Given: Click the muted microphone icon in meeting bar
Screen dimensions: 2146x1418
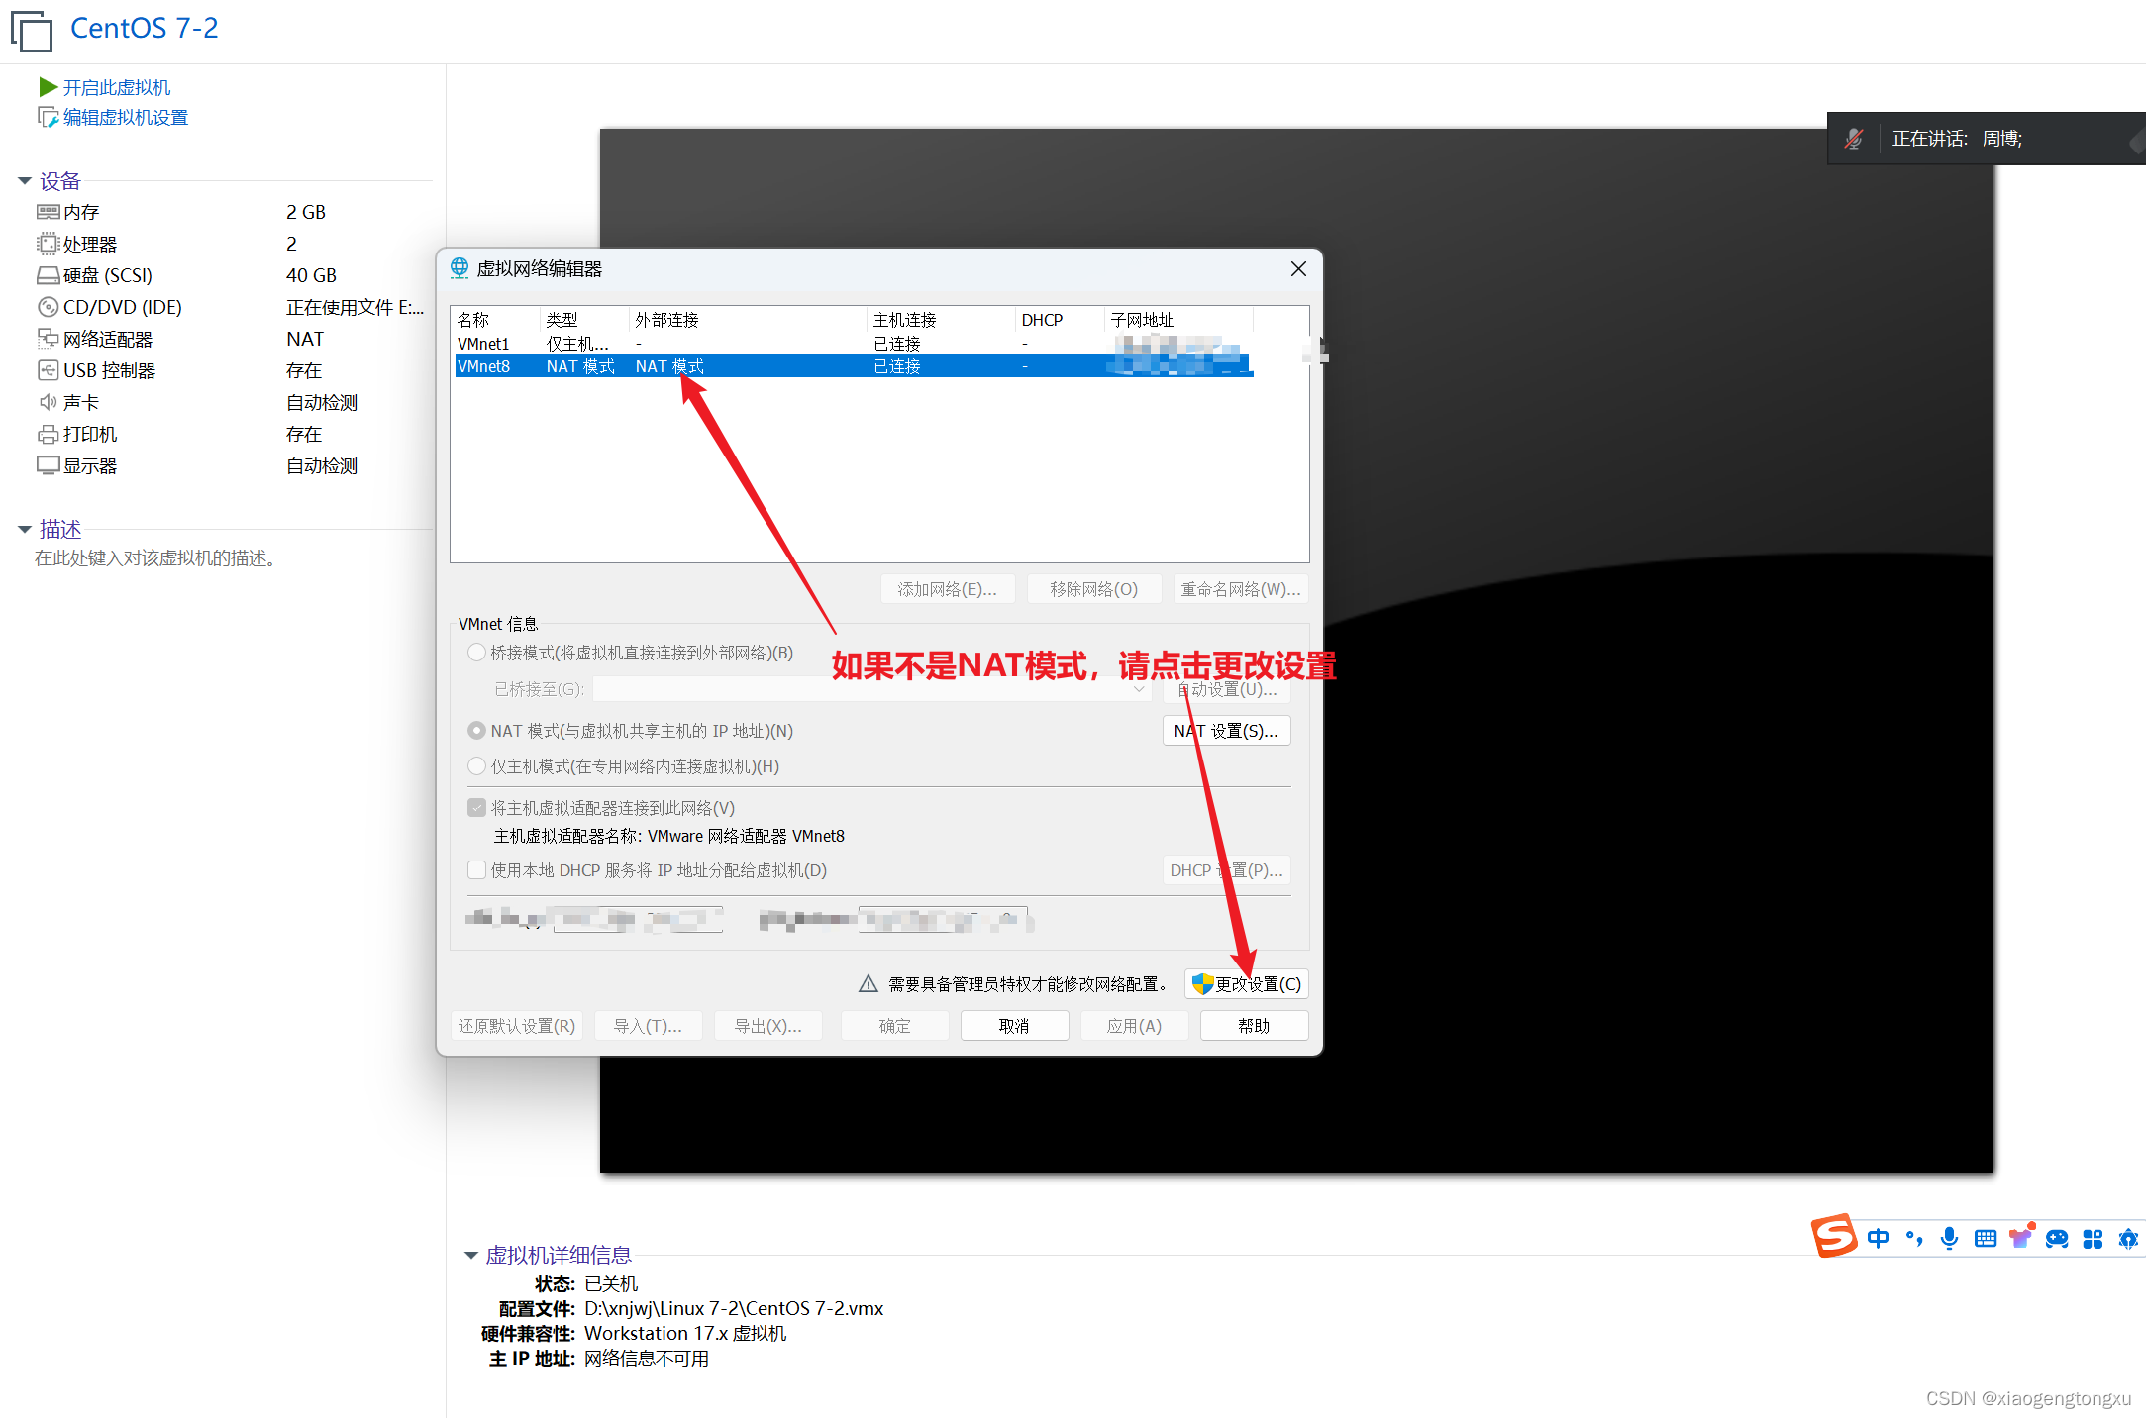Looking at the screenshot, I should coord(1854,139).
